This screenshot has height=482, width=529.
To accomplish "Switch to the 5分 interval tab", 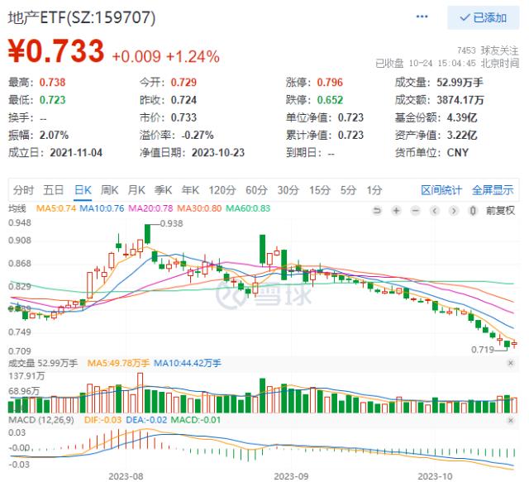I will click(x=348, y=190).
